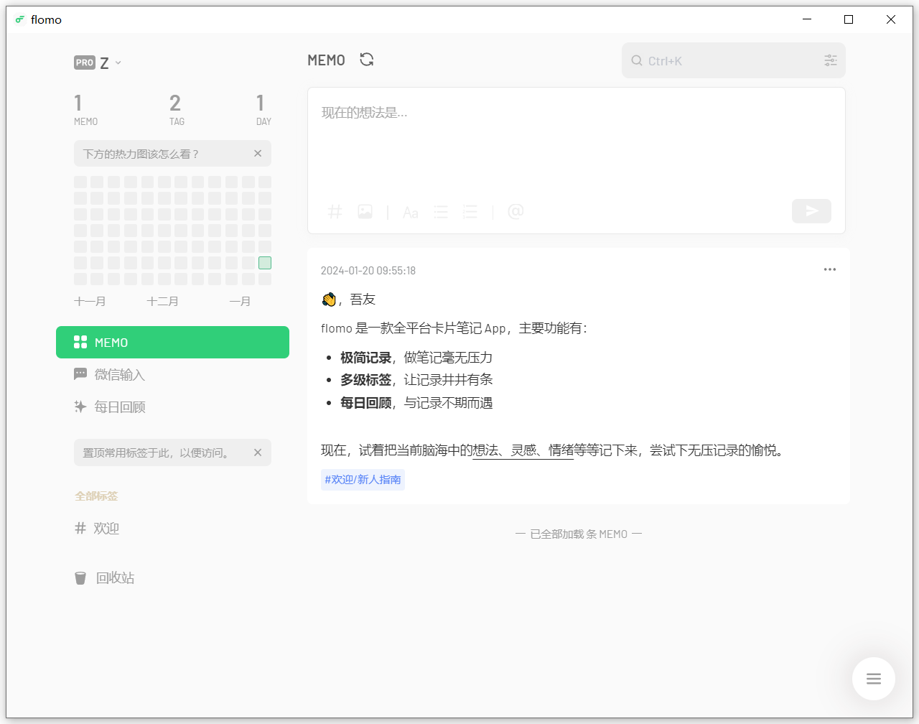Insert a hashtag tag in editor

click(335, 211)
